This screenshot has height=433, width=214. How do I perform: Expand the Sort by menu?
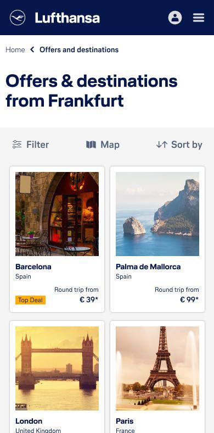[x=179, y=145]
